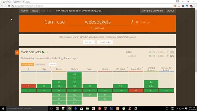This screenshot has width=197, height=111.
Task: Click the address bar URL field
Action: (92, 6)
